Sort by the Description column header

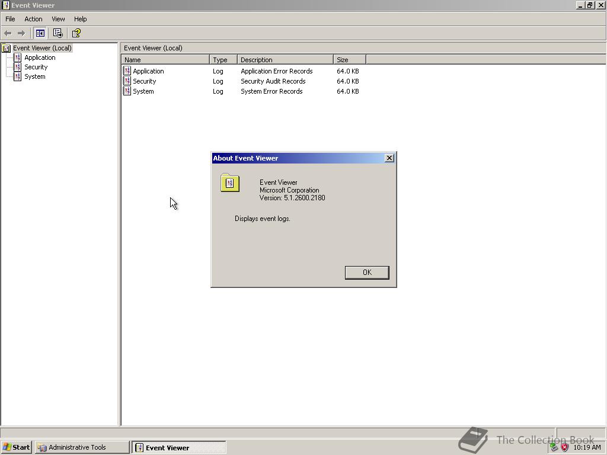(285, 60)
